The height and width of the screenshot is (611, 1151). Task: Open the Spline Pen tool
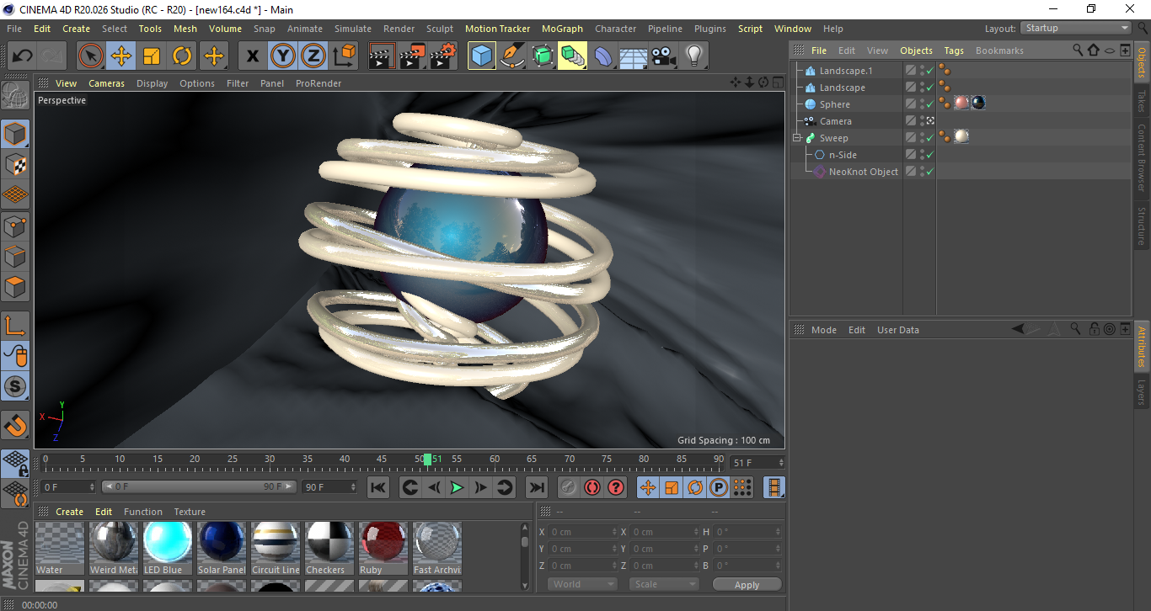[x=512, y=56]
